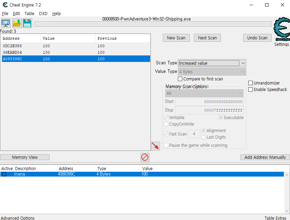Toggle the Executable checkbox

[x=221, y=117]
